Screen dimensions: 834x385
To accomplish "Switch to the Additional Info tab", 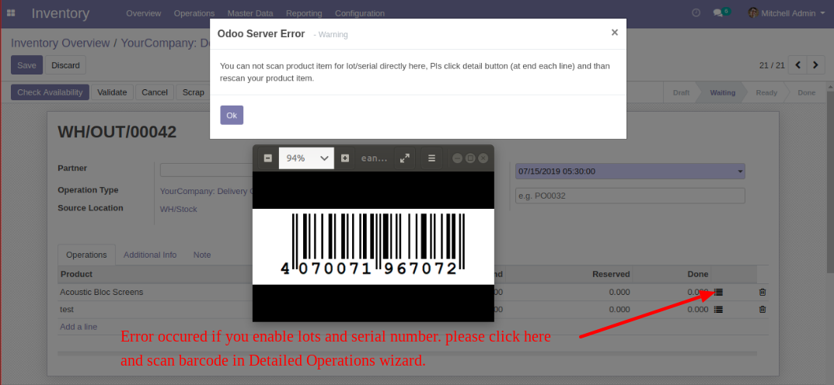I will coord(150,255).
